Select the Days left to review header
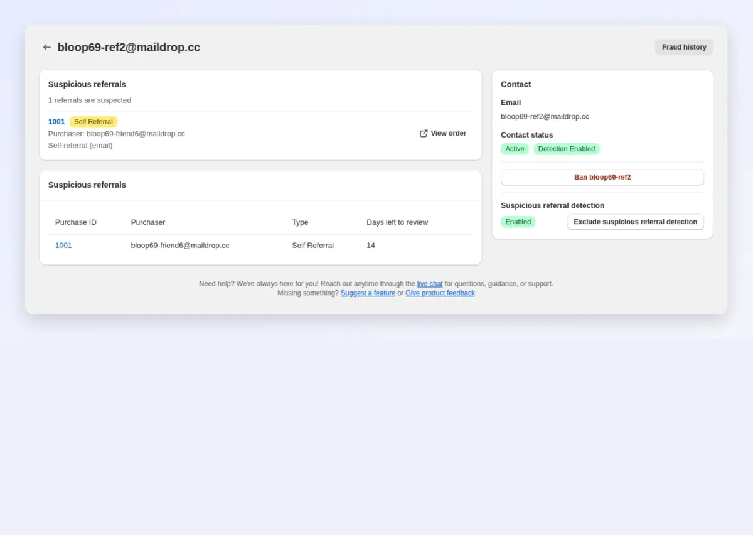 pos(397,222)
